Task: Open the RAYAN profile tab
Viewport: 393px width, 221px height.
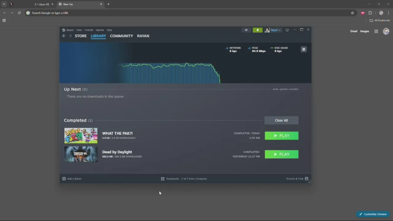Action: click(x=143, y=36)
